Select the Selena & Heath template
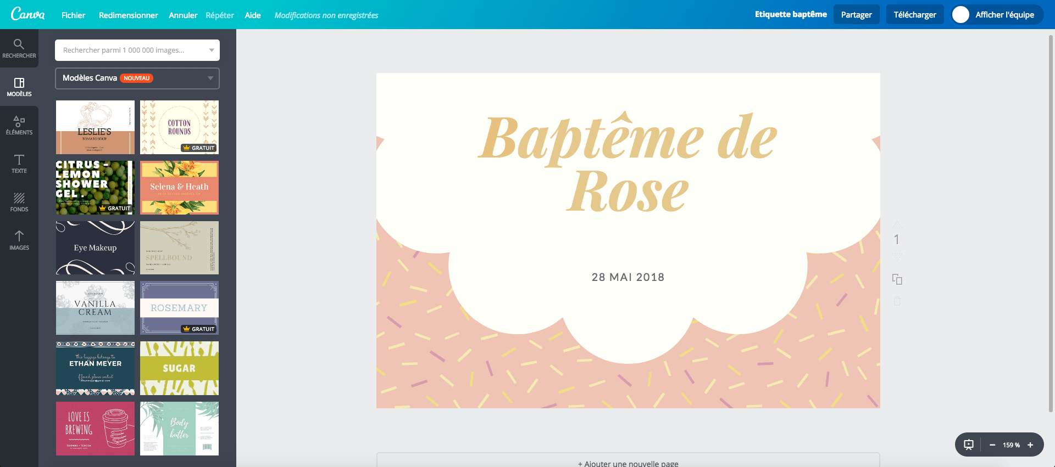 tap(179, 188)
